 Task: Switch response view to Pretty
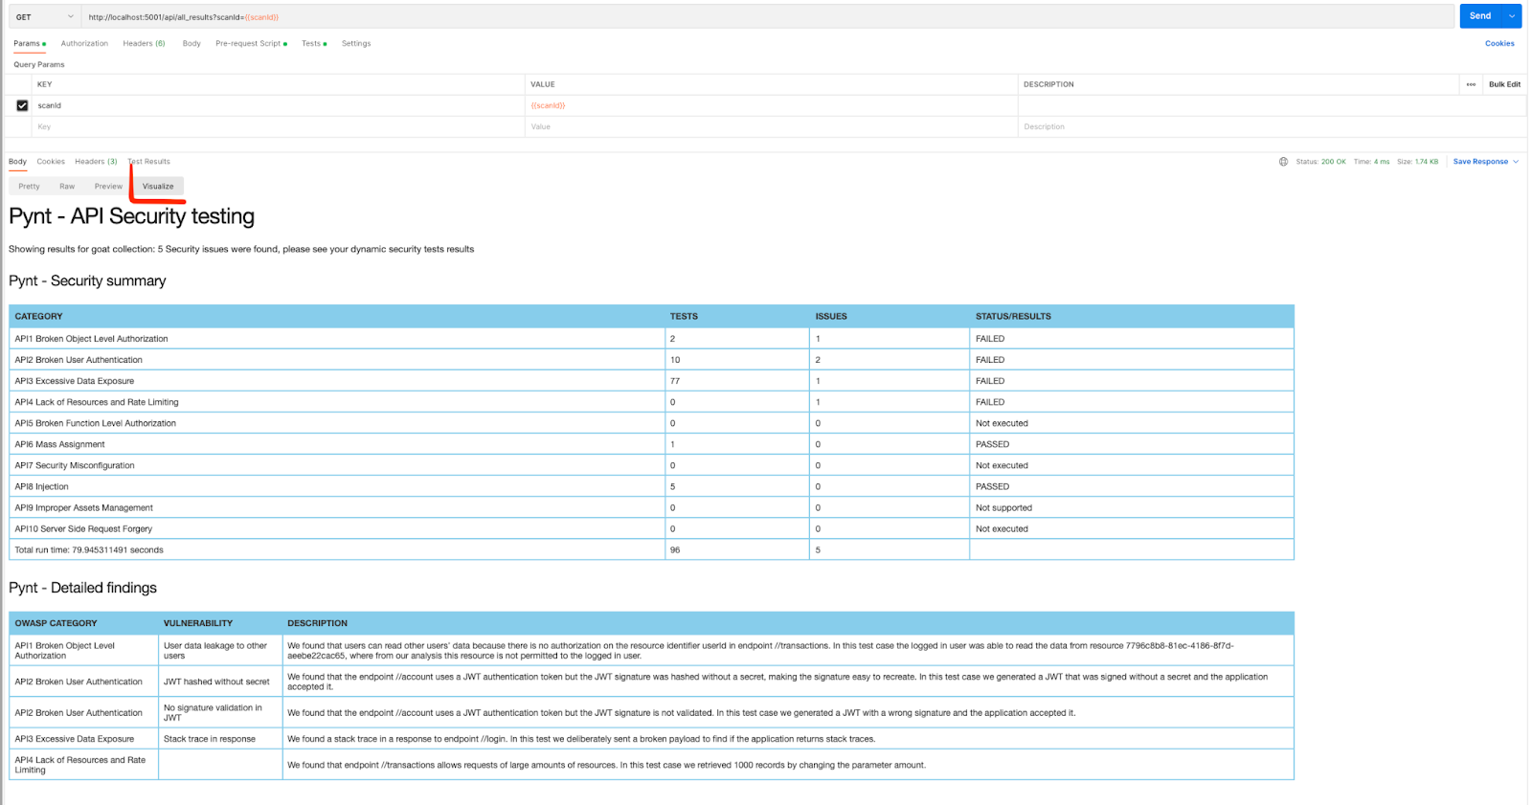(29, 187)
